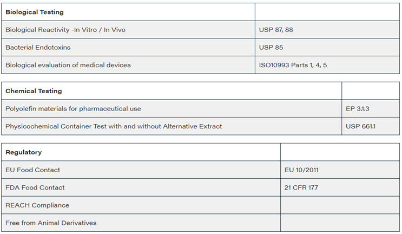The width and height of the screenshot is (402, 234).
Task: Select the EU Food Contact row label
Action: (x=32, y=170)
